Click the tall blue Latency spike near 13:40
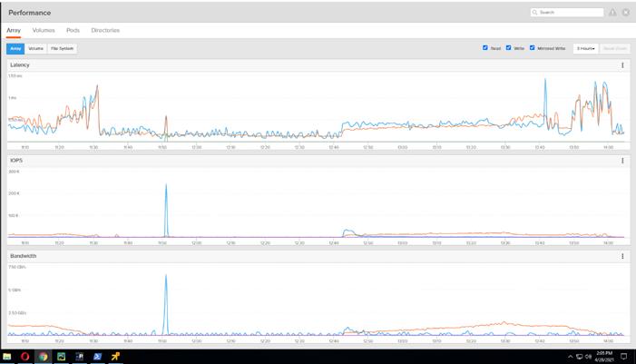This screenshot has height=364, width=636. [545, 81]
